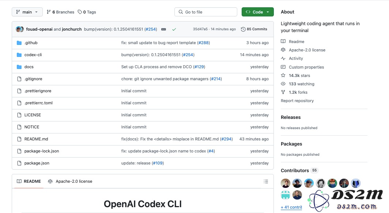This screenshot has height=213, width=389.
Task: Click the .github folder icon
Action: coord(19,43)
